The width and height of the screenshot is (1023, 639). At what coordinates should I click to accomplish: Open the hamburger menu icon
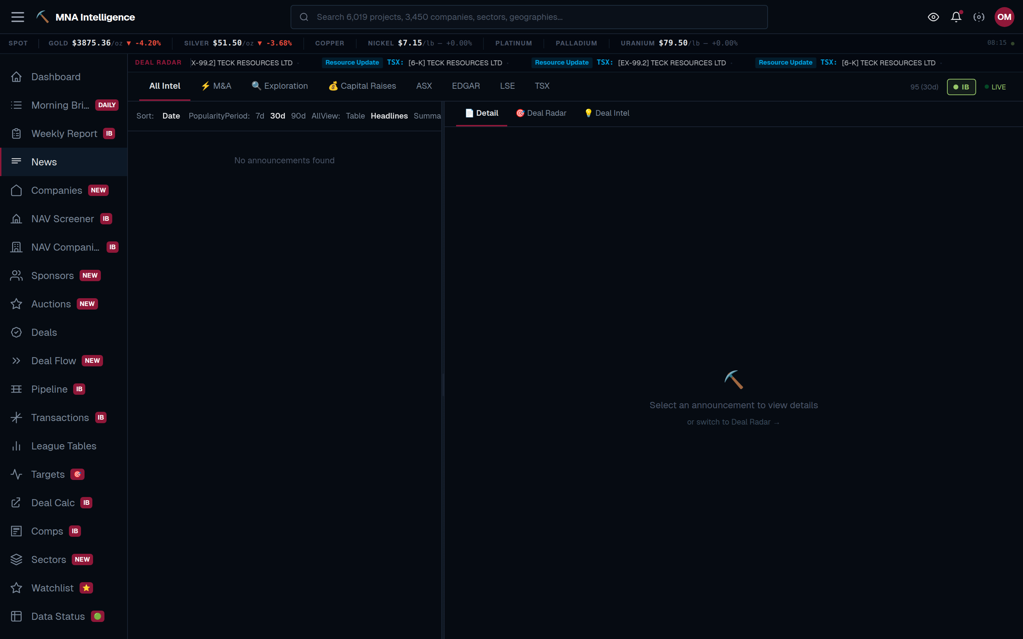[x=17, y=17]
